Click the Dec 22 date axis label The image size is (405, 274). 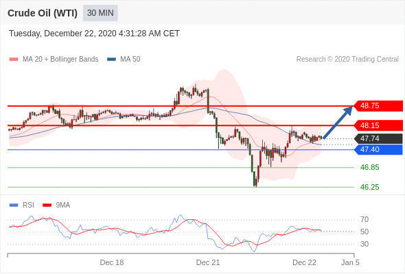click(x=304, y=262)
